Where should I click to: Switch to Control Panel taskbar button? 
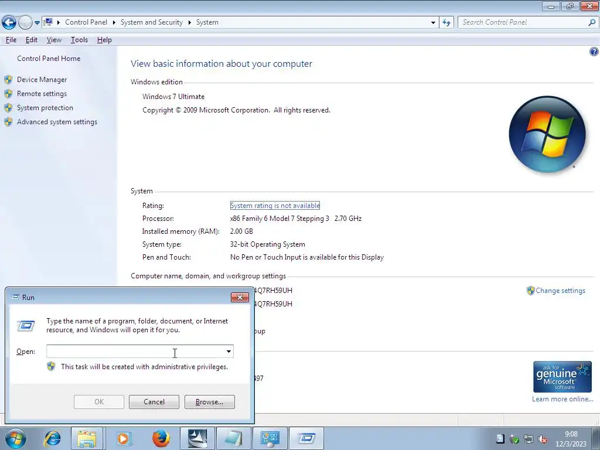pos(270,438)
